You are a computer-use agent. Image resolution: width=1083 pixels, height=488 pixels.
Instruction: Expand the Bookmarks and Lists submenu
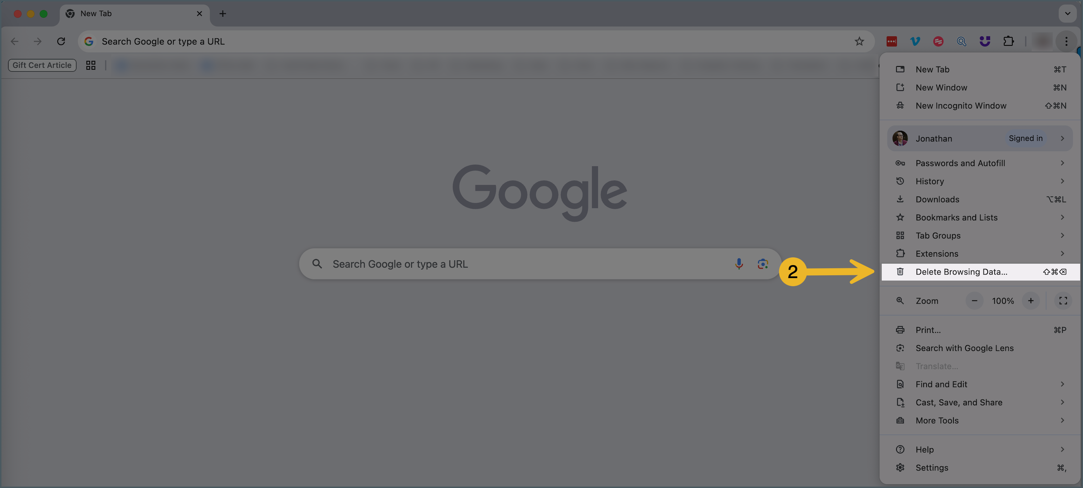pyautogui.click(x=980, y=217)
